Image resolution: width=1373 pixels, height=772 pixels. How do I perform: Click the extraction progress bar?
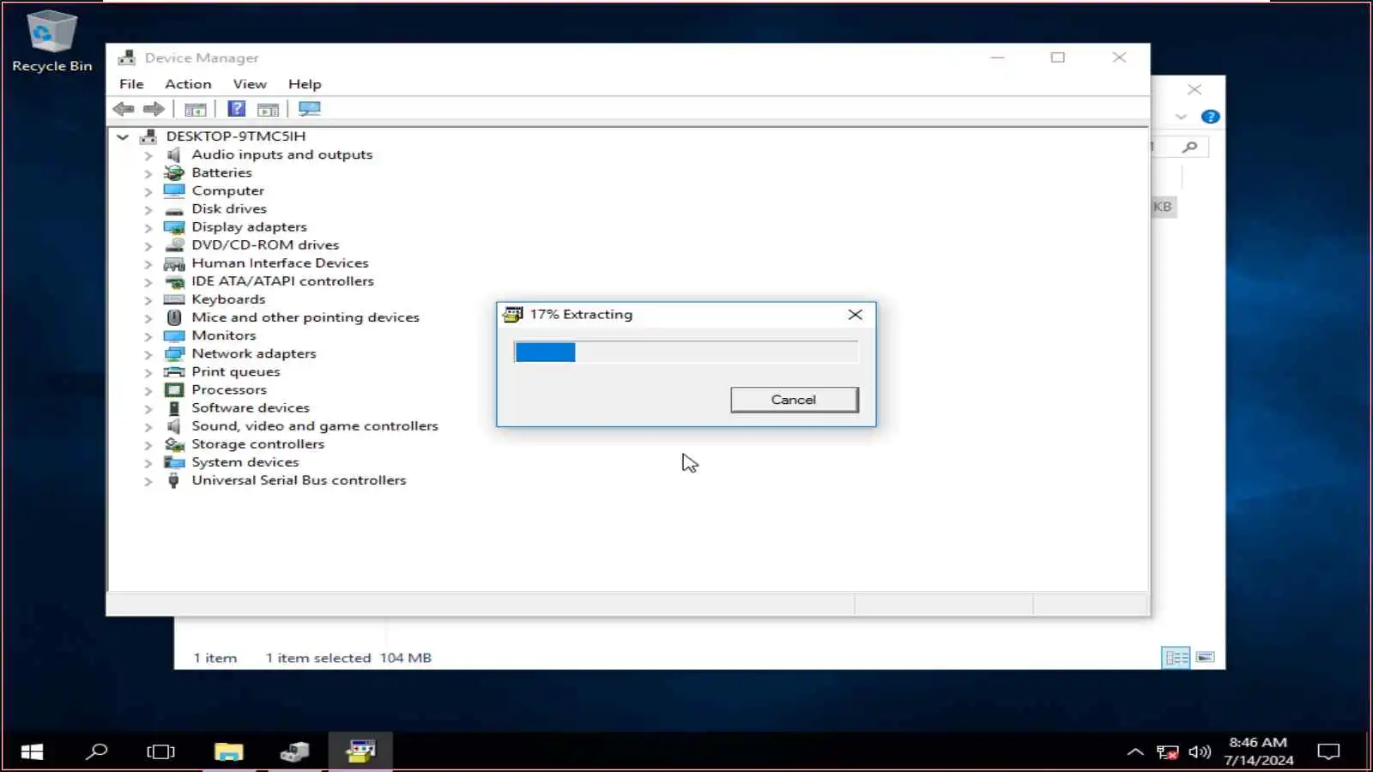coord(686,353)
